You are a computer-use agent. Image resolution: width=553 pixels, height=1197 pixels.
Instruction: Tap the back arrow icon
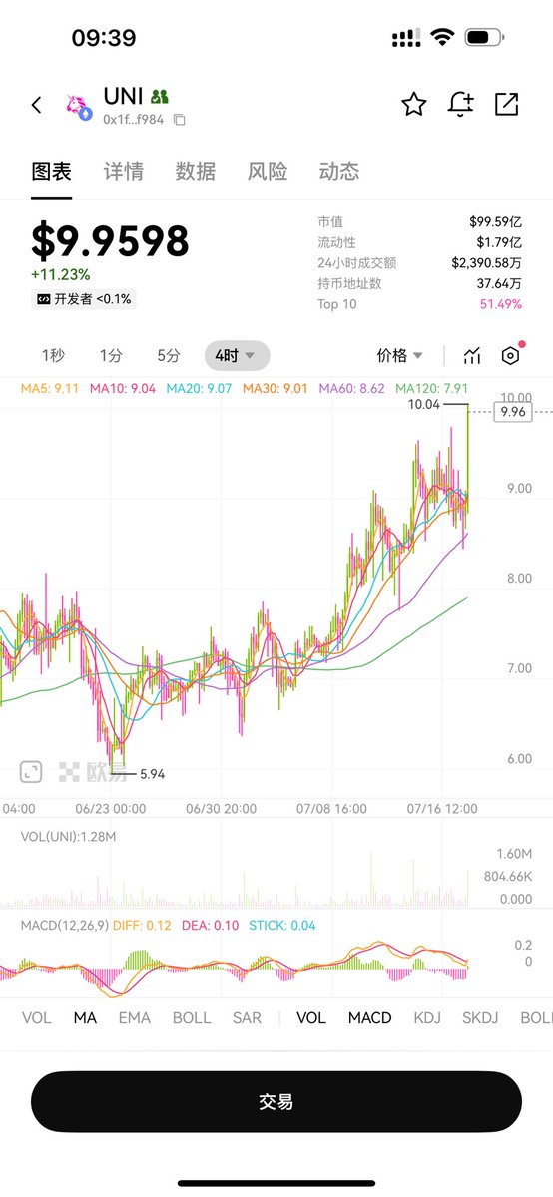(37, 105)
